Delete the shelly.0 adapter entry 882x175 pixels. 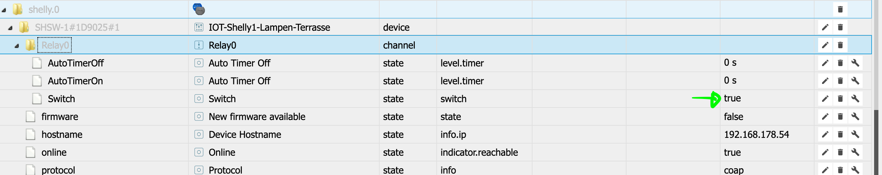tap(840, 9)
